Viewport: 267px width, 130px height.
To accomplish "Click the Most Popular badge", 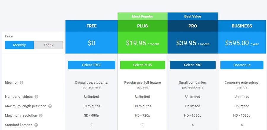I will click(142, 16).
